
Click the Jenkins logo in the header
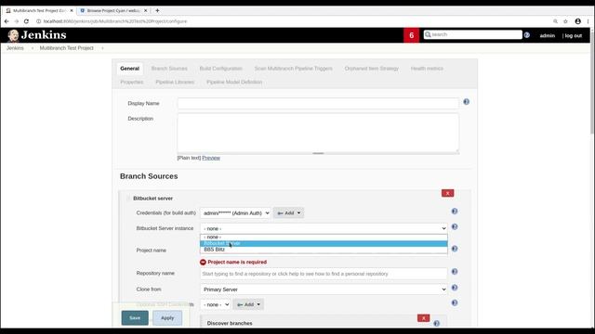point(37,35)
